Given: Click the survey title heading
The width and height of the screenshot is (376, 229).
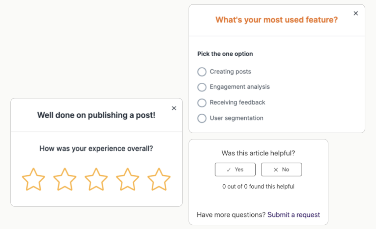Looking at the screenshot, I should point(277,20).
